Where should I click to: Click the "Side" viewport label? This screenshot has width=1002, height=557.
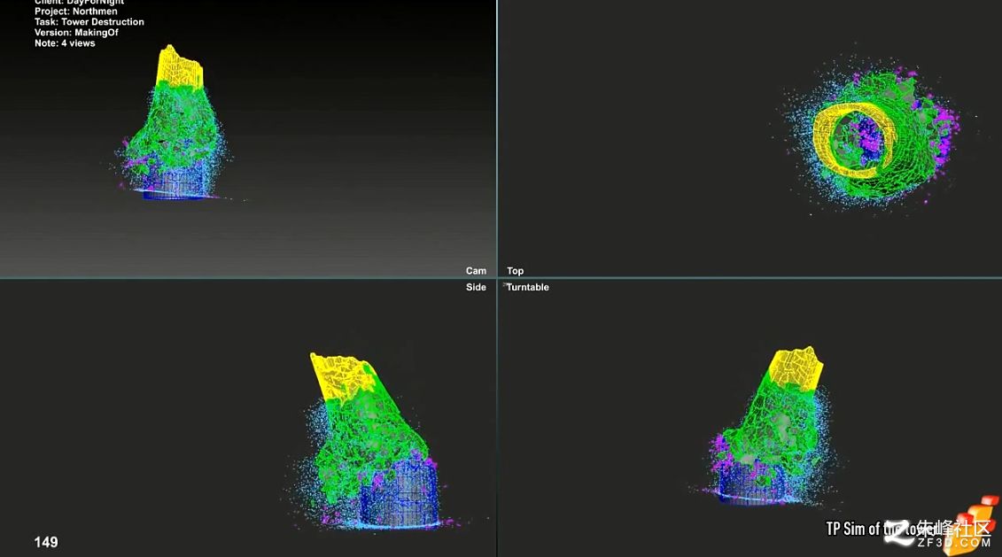[x=476, y=288]
